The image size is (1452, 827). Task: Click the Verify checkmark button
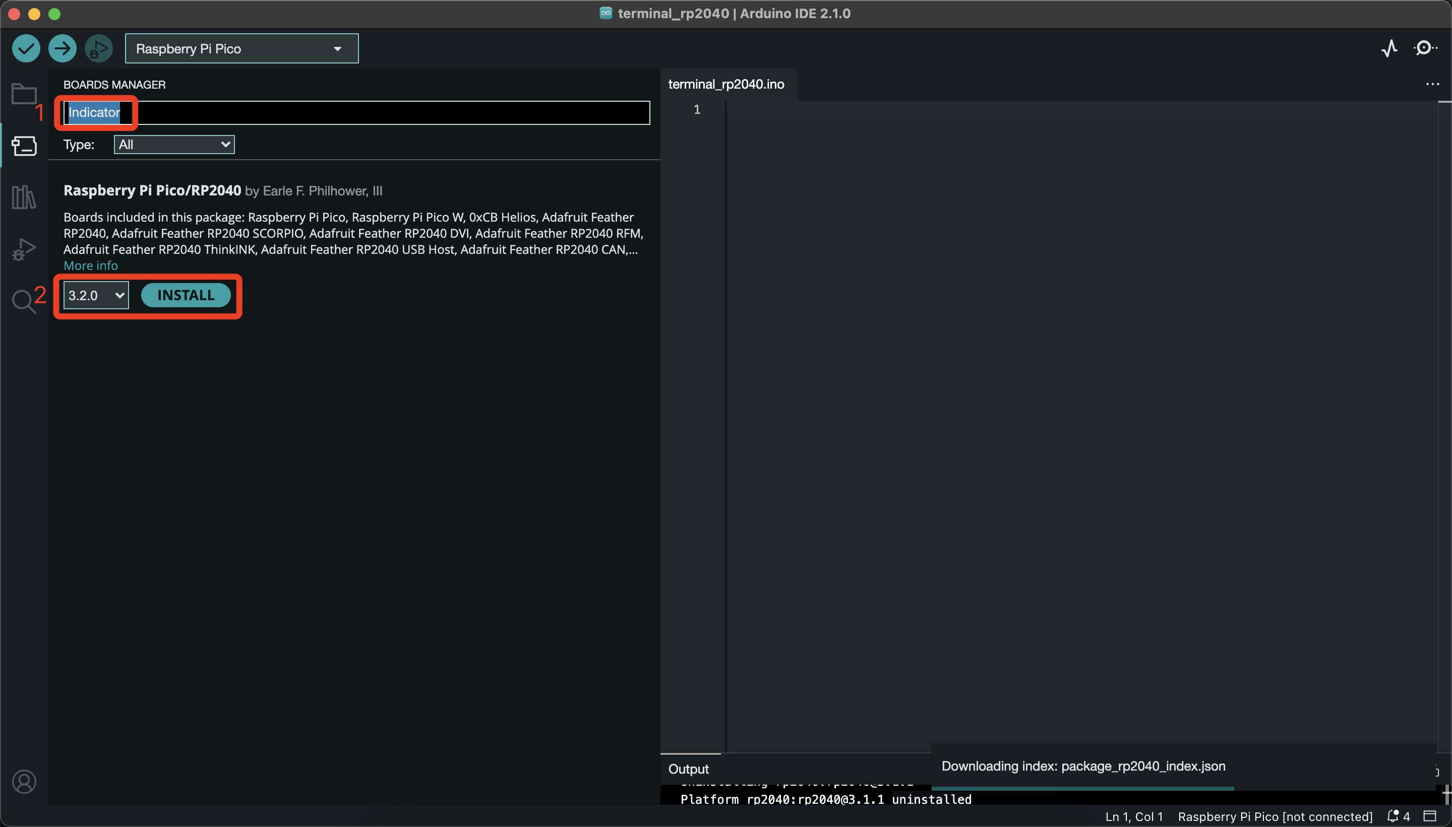(26, 48)
